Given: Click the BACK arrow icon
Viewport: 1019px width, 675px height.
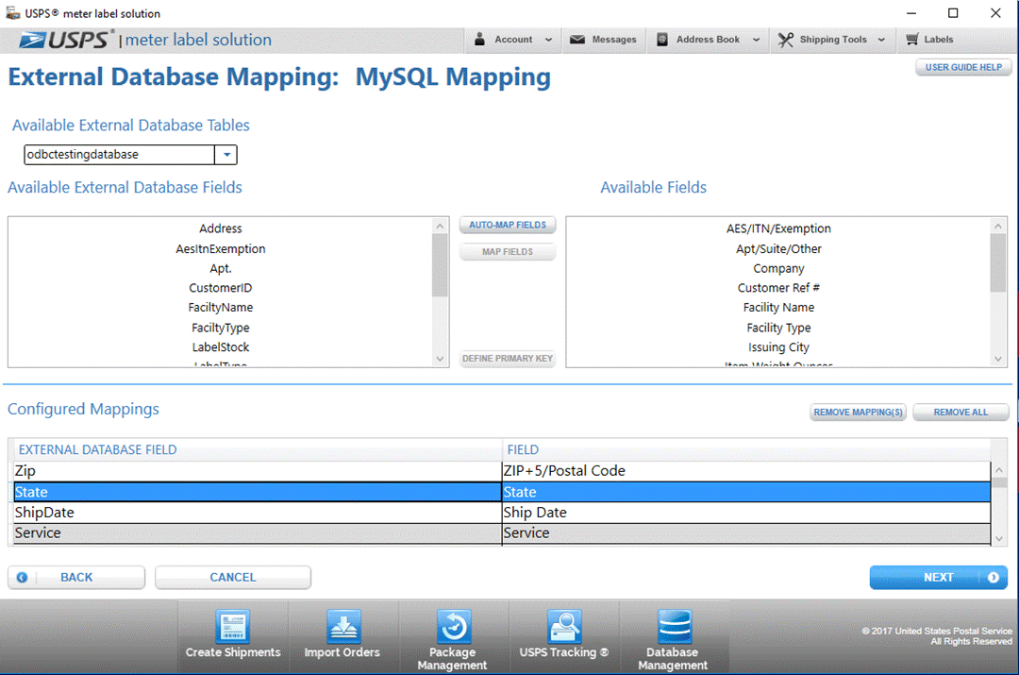Looking at the screenshot, I should coord(22,578).
